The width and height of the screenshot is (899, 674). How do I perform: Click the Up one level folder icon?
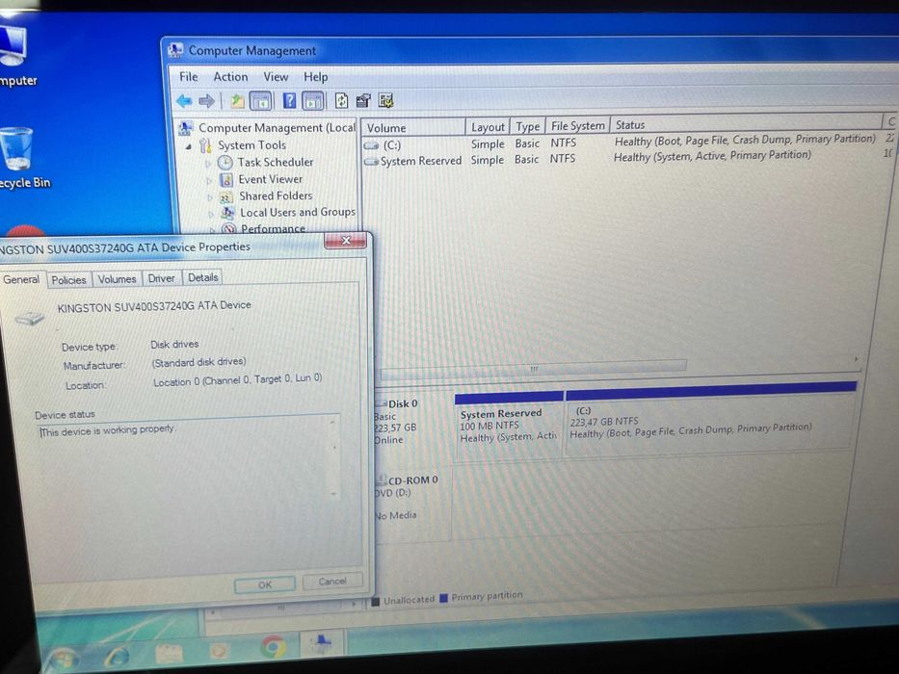[x=237, y=101]
